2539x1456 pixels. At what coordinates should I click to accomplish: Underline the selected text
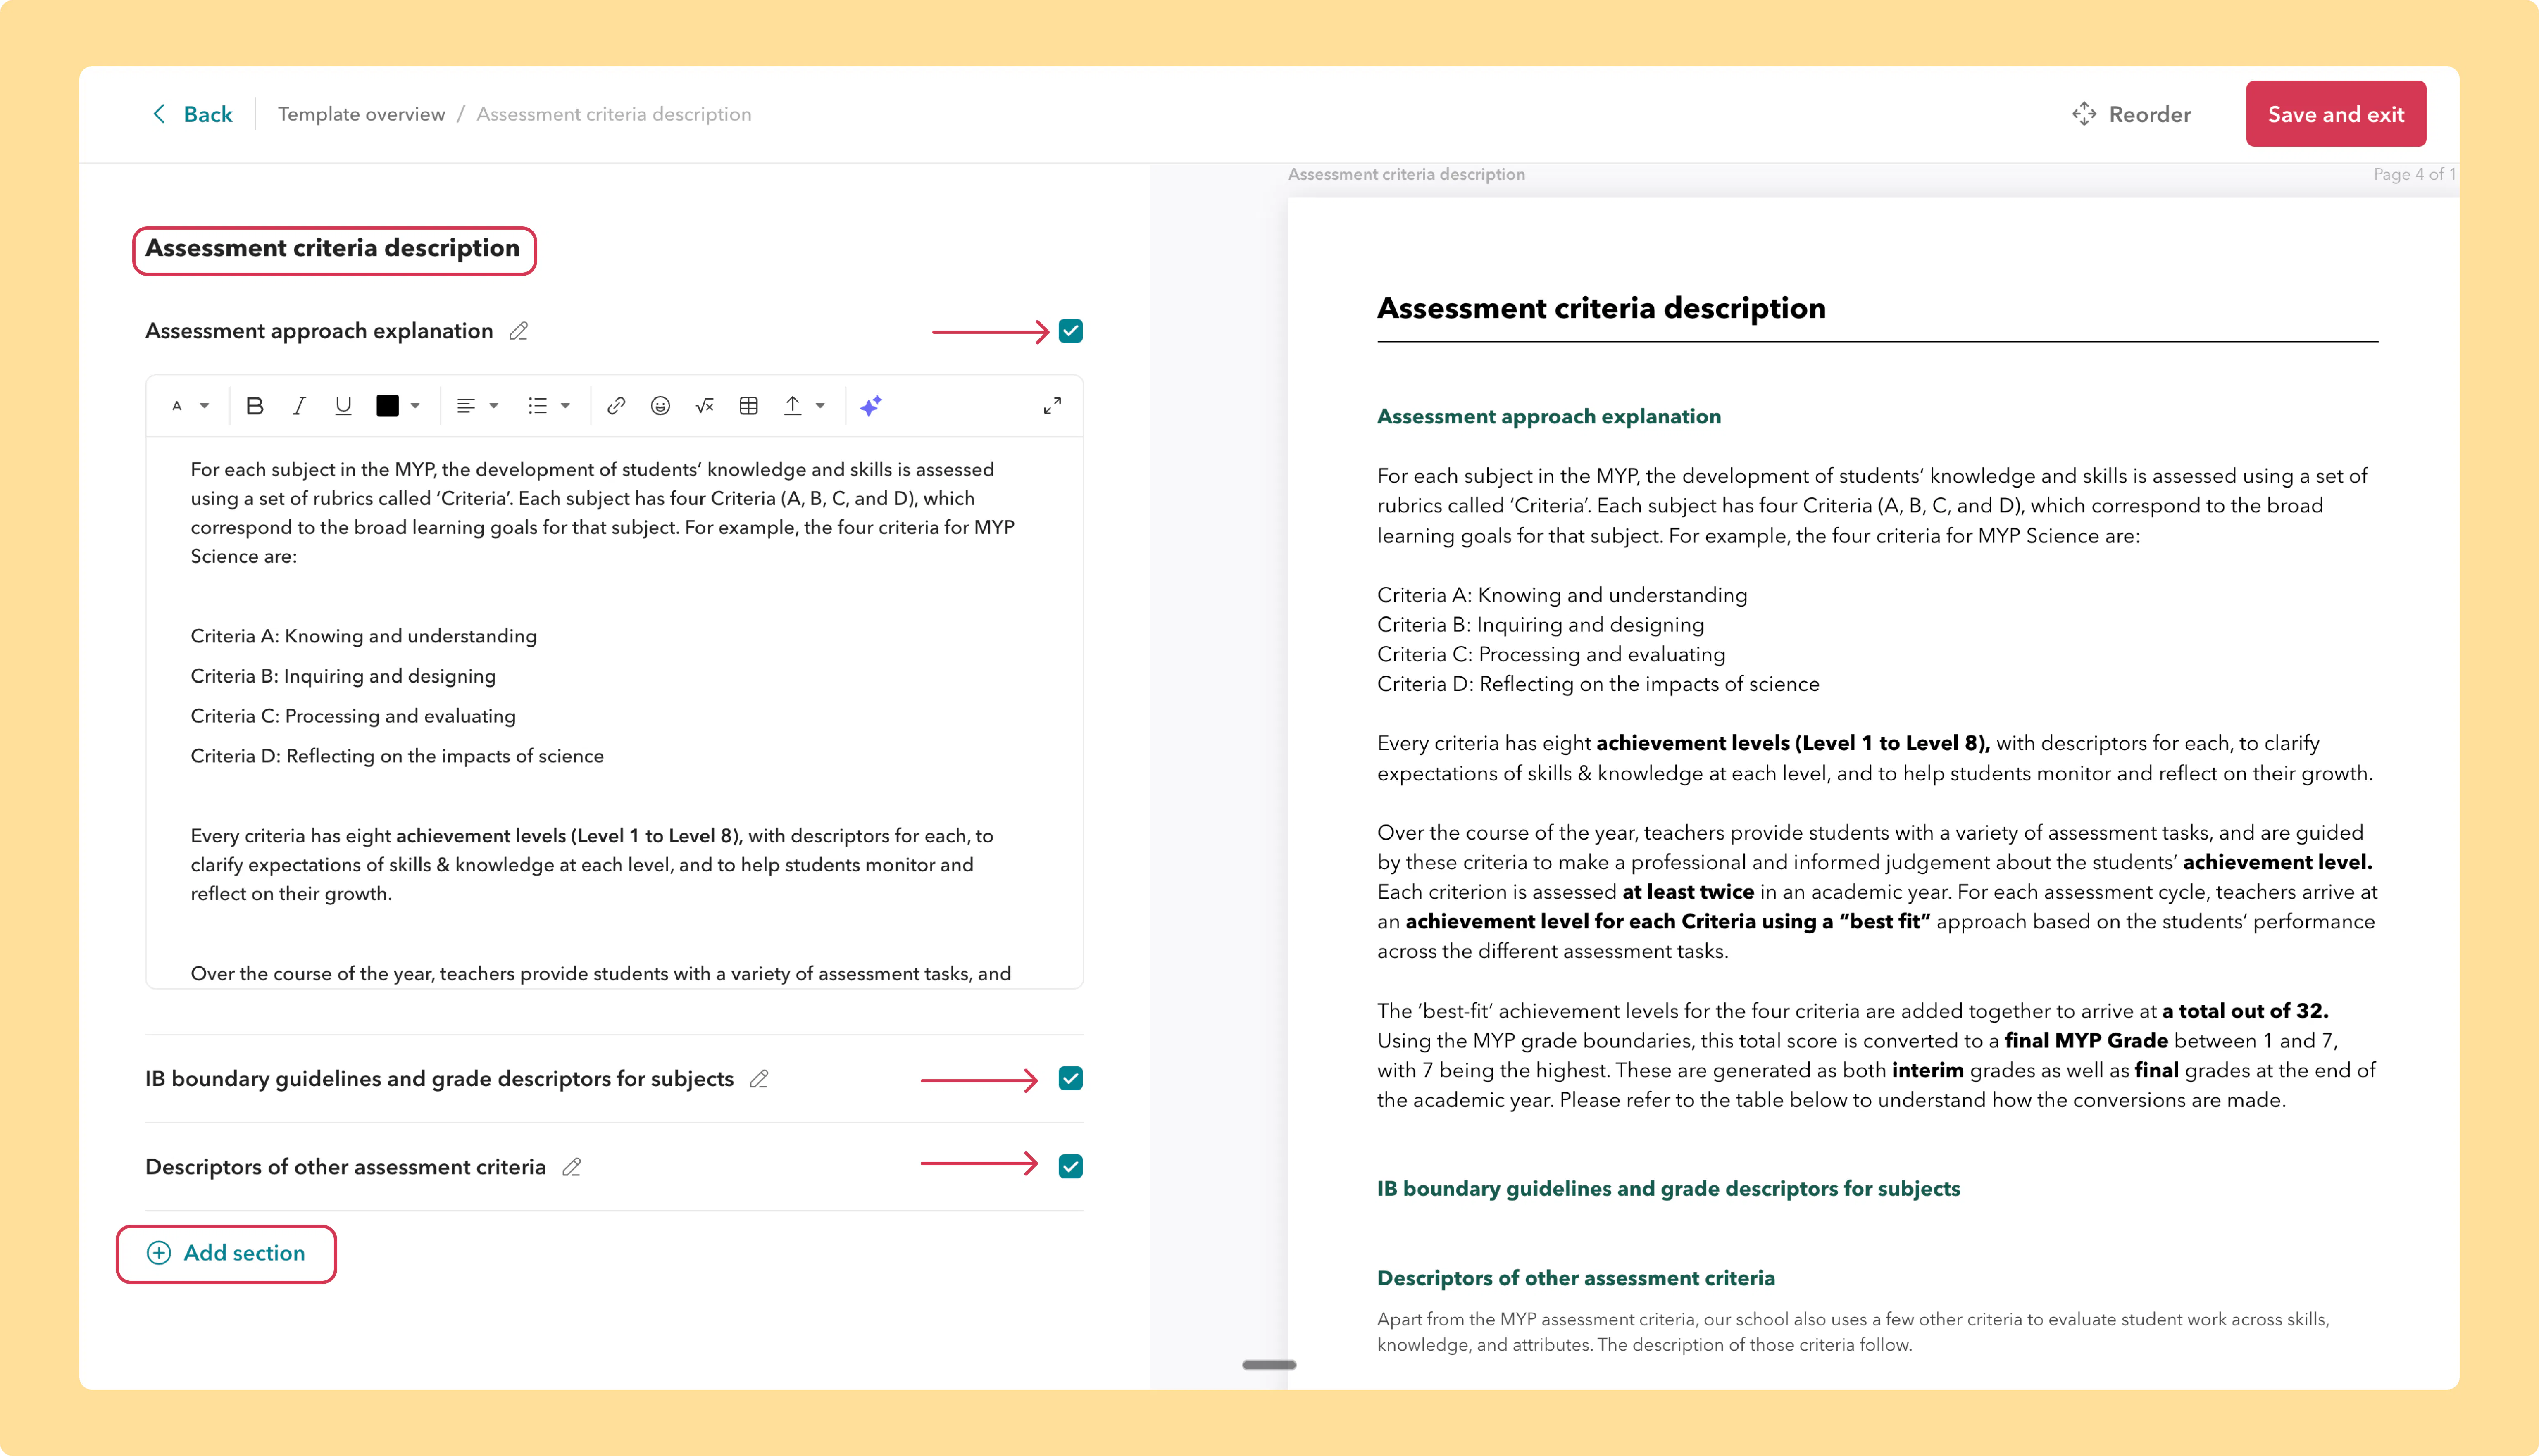343,406
